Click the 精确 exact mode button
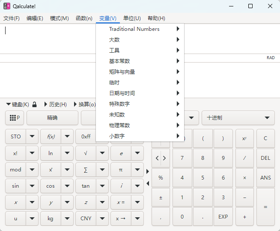The image size is (280, 231). [x=52, y=118]
